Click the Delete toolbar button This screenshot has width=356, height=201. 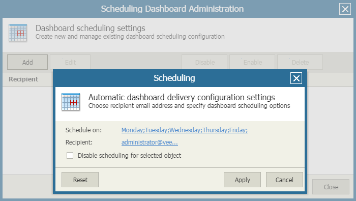coord(300,62)
